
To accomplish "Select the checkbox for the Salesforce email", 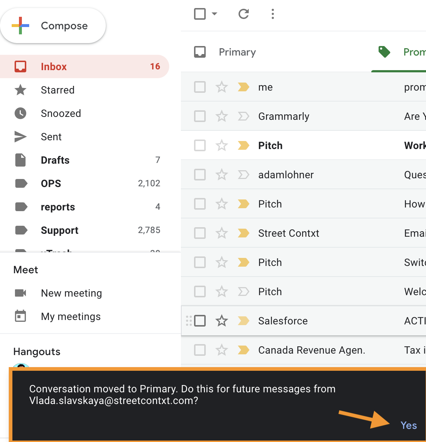I will point(200,321).
